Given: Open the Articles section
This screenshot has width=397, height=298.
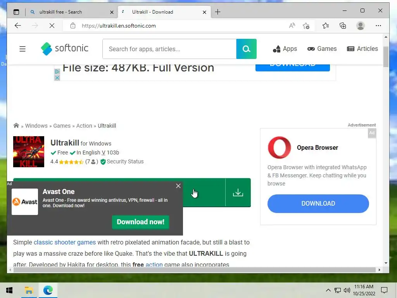Looking at the screenshot, I should (x=362, y=49).
